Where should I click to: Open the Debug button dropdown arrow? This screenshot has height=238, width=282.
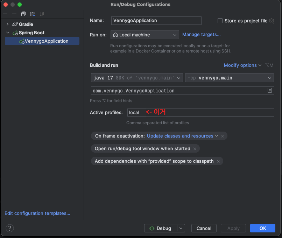click(x=181, y=228)
